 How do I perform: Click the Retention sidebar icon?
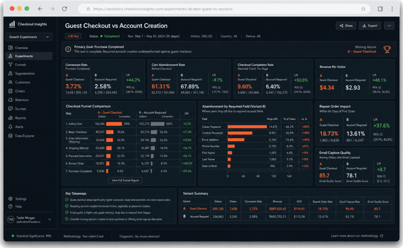pyautogui.click(x=10, y=100)
